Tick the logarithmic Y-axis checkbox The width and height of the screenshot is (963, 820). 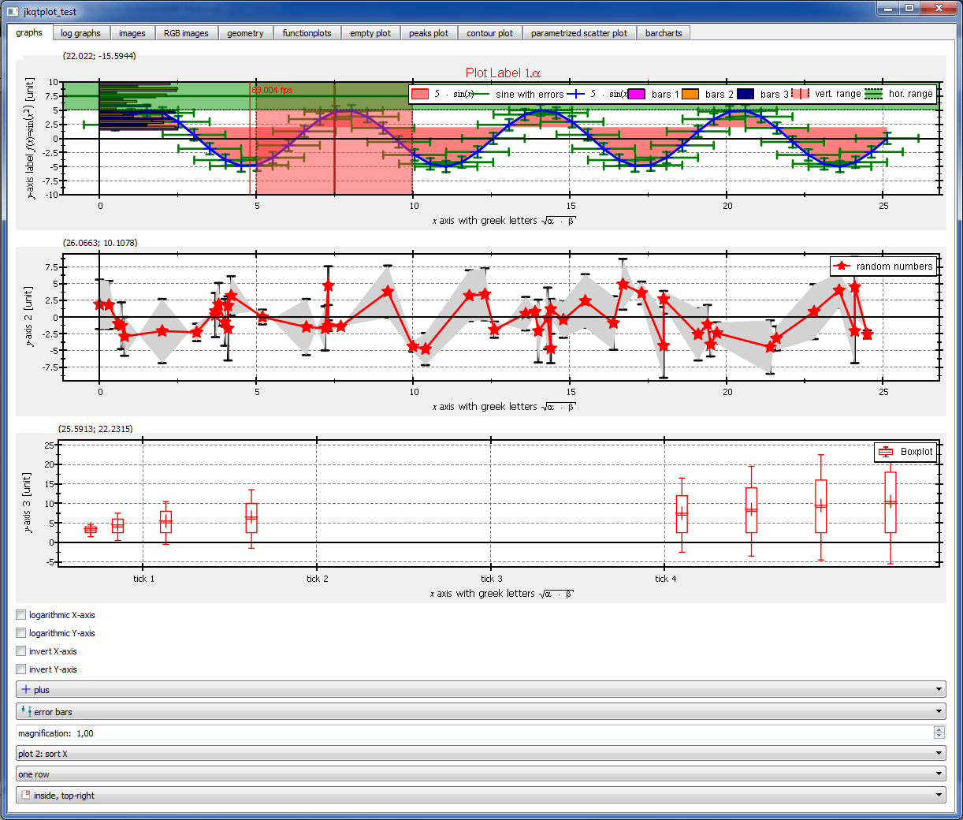pyautogui.click(x=21, y=633)
